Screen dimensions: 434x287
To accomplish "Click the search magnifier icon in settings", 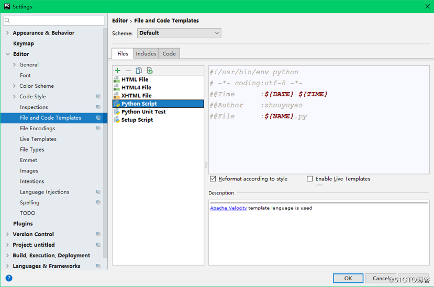I will click(x=7, y=20).
